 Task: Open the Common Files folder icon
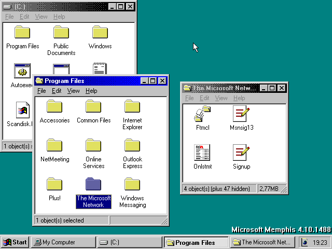point(93,106)
